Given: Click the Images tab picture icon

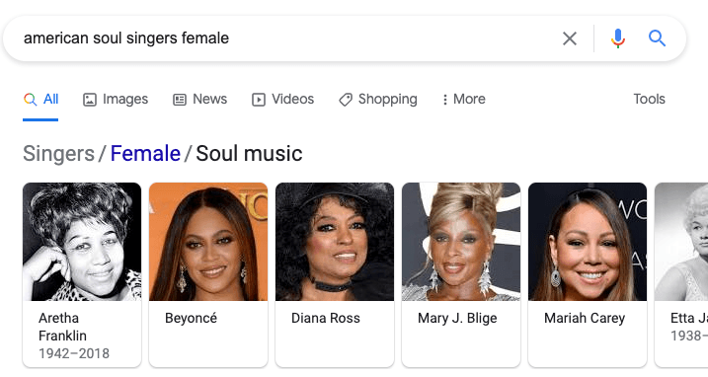Looking at the screenshot, I should pyautogui.click(x=90, y=100).
